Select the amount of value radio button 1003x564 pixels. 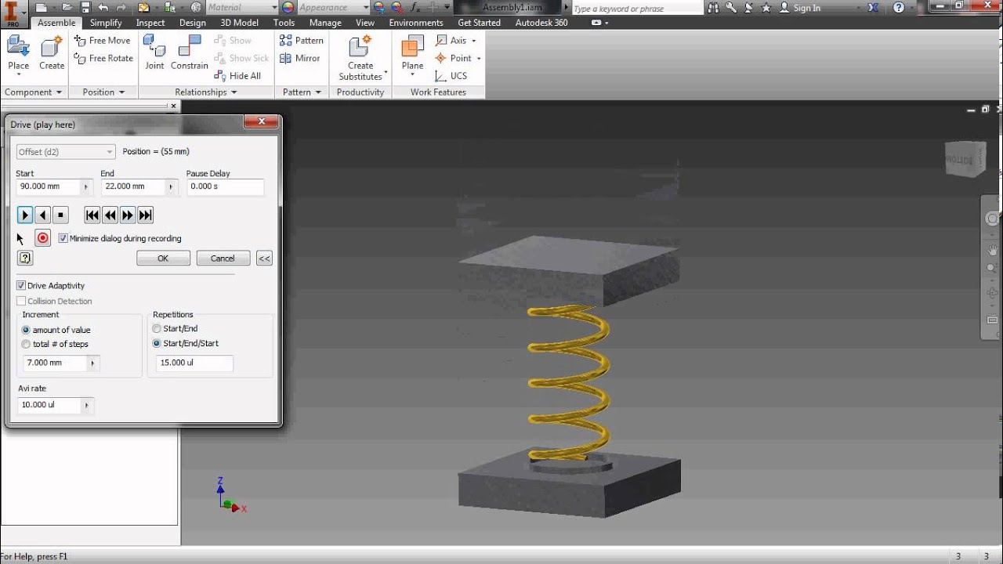pos(26,330)
